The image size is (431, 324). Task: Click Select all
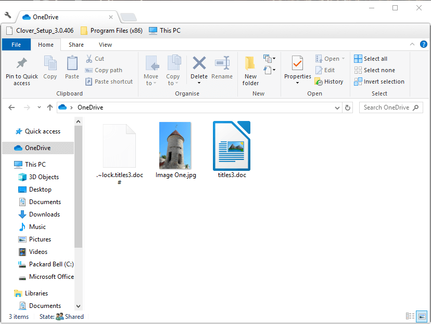(371, 59)
